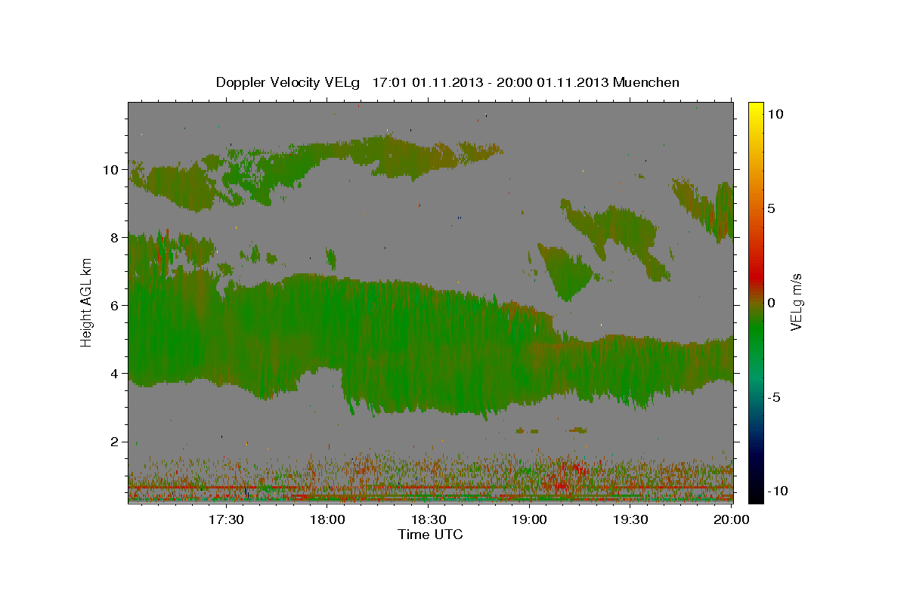Screen dimensions: 907x604
Task: Click the 'Height AGL km' axis label
Action: 86,304
